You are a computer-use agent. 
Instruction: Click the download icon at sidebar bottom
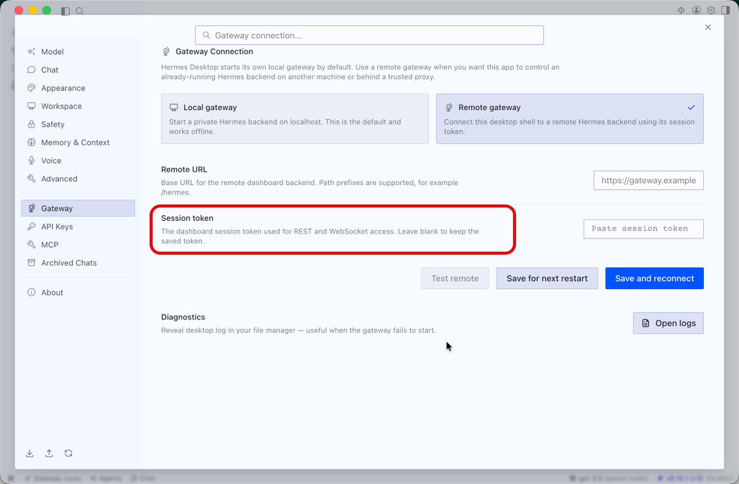point(30,453)
